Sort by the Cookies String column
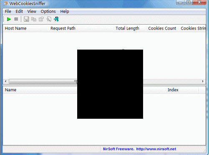The width and height of the screenshot is (209, 155). [x=192, y=28]
